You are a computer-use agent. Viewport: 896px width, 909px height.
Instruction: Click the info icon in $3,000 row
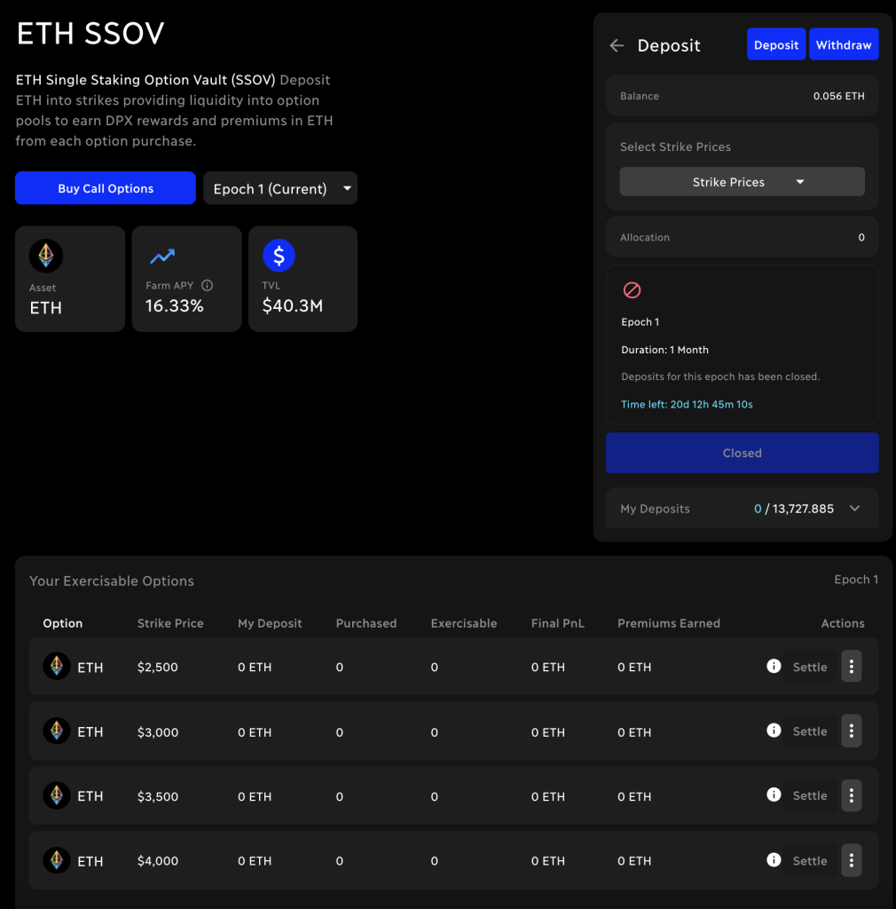tap(774, 731)
